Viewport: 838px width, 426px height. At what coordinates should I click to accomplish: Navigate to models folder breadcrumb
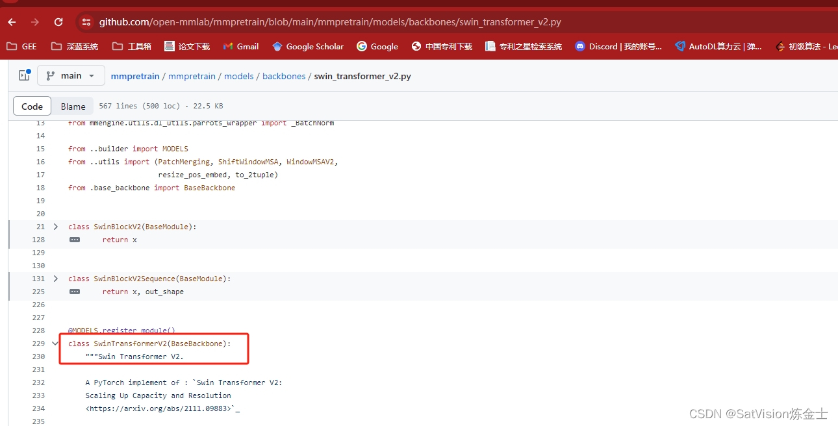(x=239, y=76)
